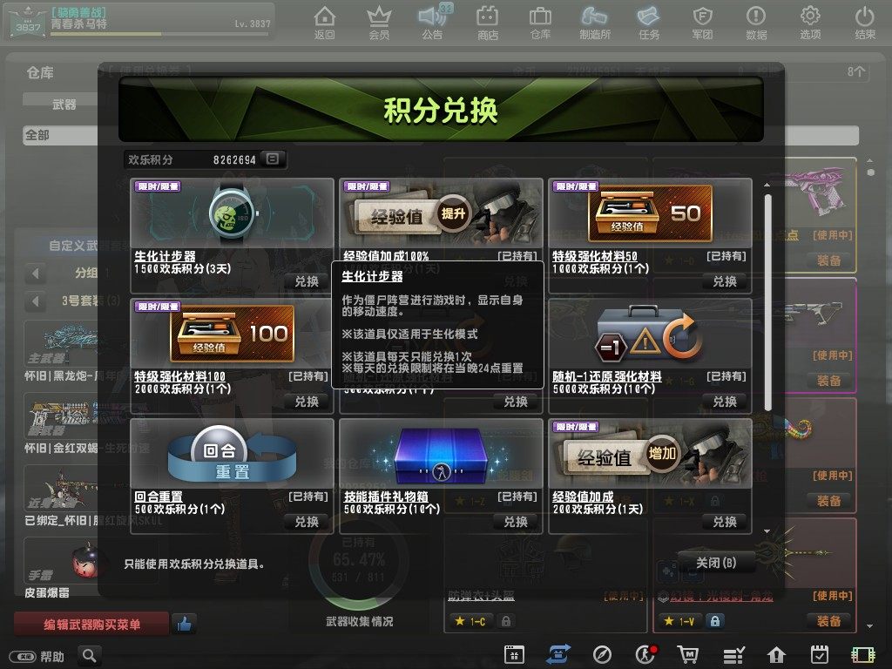The width and height of the screenshot is (892, 669).
Task: Click the 随机-1还原强化材料 case thumbnail
Action: (650, 334)
